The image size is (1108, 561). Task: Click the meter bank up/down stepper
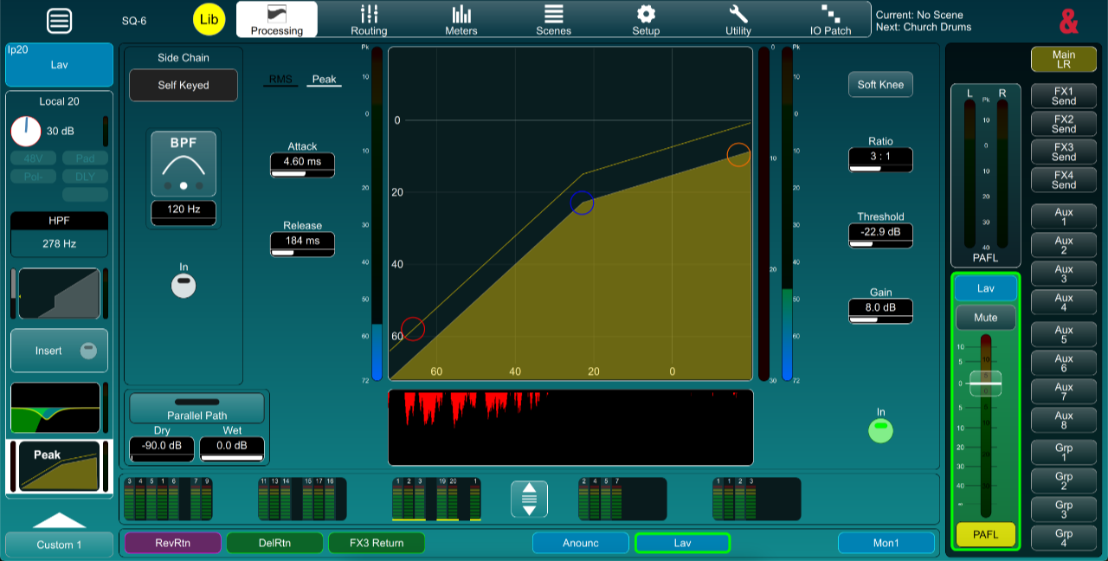coord(529,499)
